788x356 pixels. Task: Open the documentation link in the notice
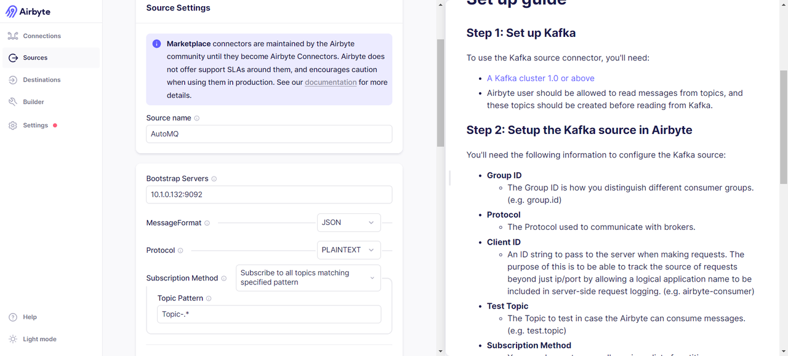click(x=331, y=82)
